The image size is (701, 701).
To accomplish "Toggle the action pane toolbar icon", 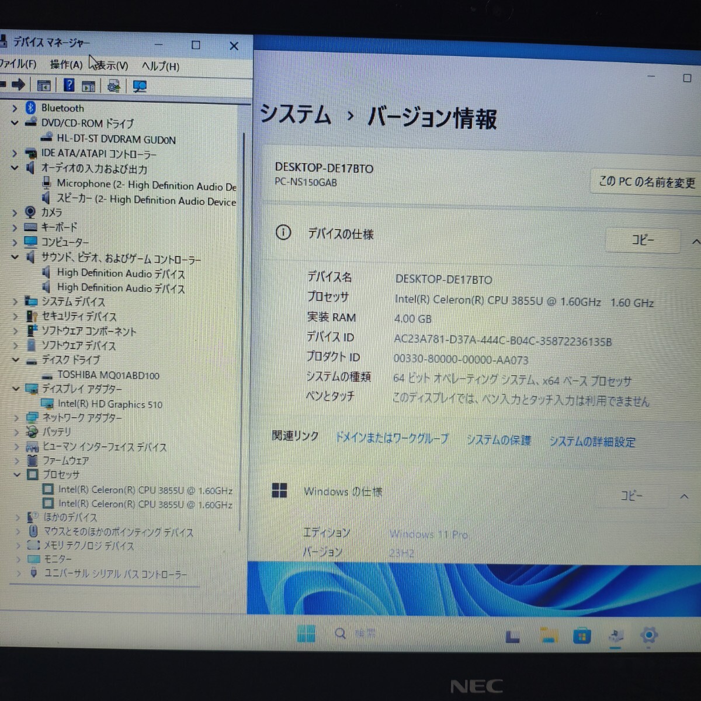I will pyautogui.click(x=88, y=86).
